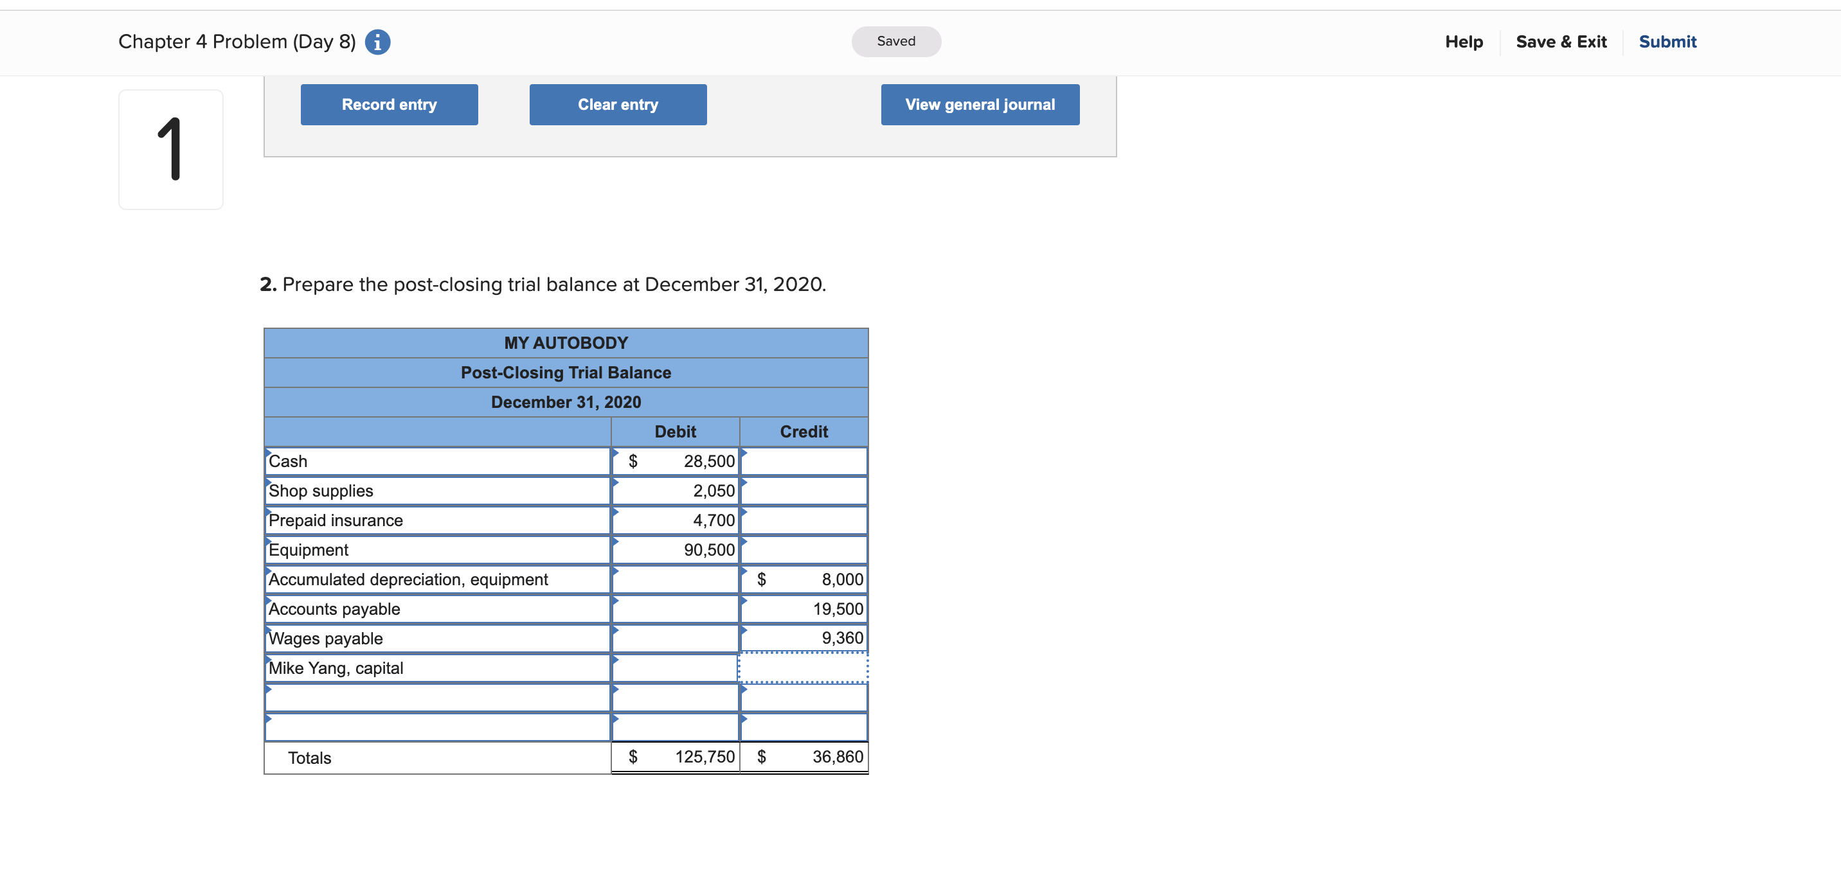Open View general journal
Image resolution: width=1841 pixels, height=882 pixels.
tap(980, 104)
